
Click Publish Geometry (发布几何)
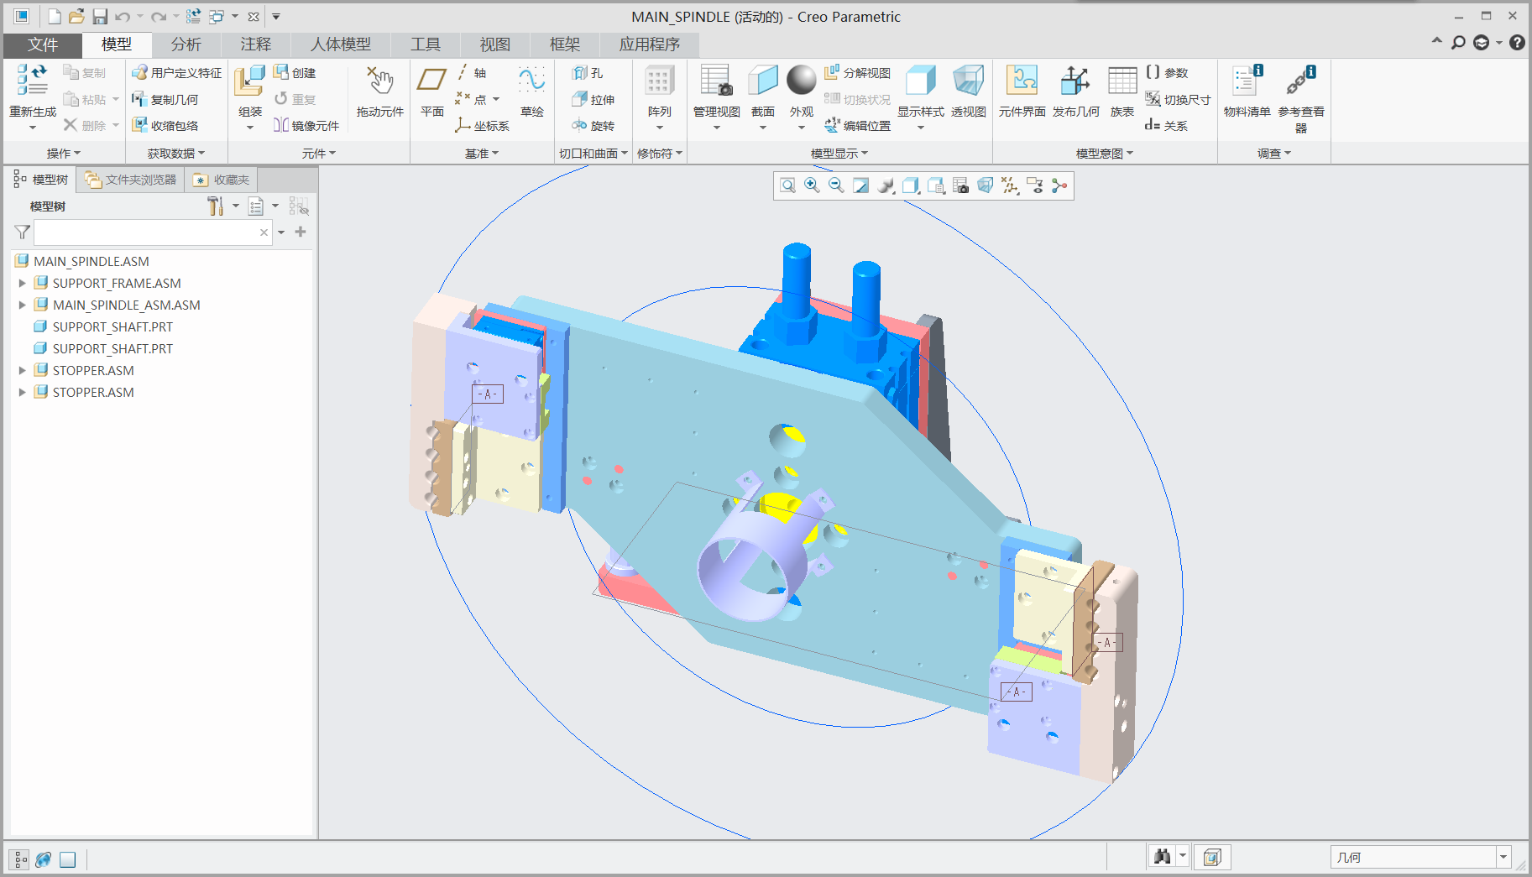click(1075, 81)
